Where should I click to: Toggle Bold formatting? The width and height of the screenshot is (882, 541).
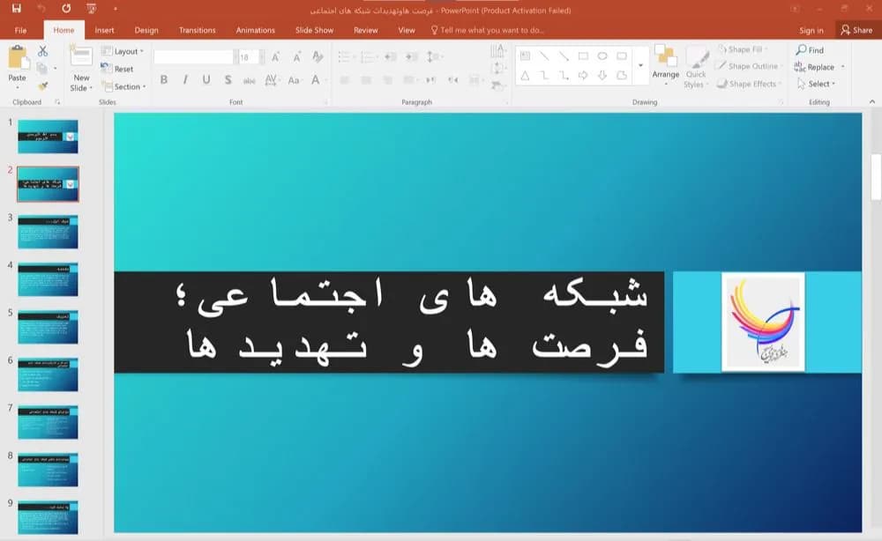pyautogui.click(x=164, y=80)
